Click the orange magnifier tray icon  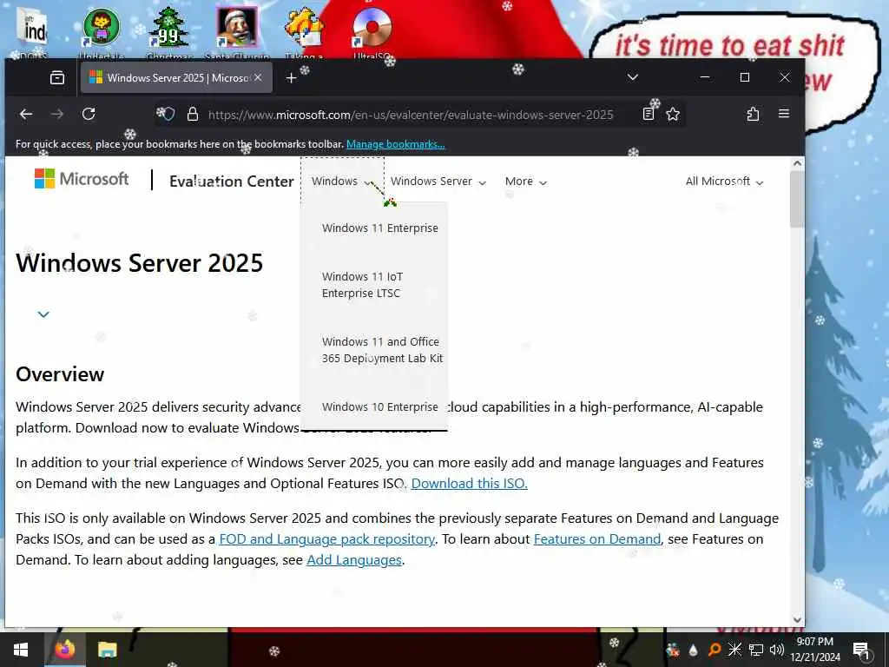[x=714, y=650]
